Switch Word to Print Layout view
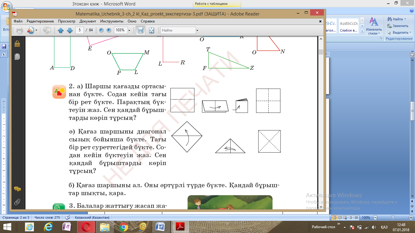Screen dimensions: 415x233 coord(334,218)
